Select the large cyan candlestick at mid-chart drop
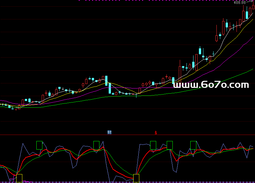Image resolution: width=255 pixels, height=183 pixels. 106,81
